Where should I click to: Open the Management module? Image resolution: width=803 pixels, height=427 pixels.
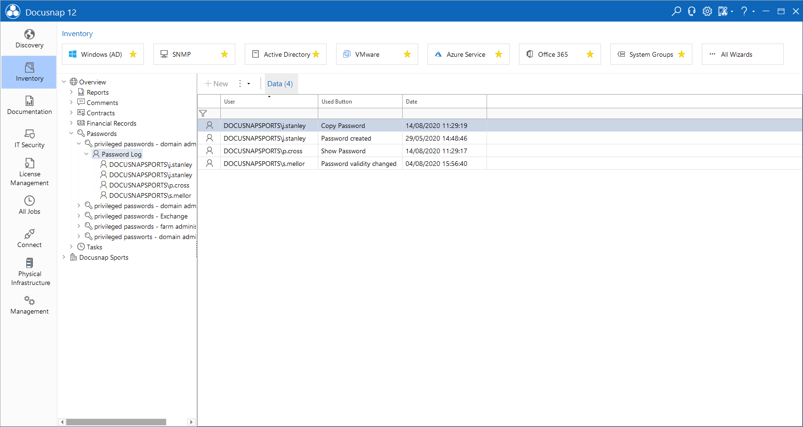29,305
